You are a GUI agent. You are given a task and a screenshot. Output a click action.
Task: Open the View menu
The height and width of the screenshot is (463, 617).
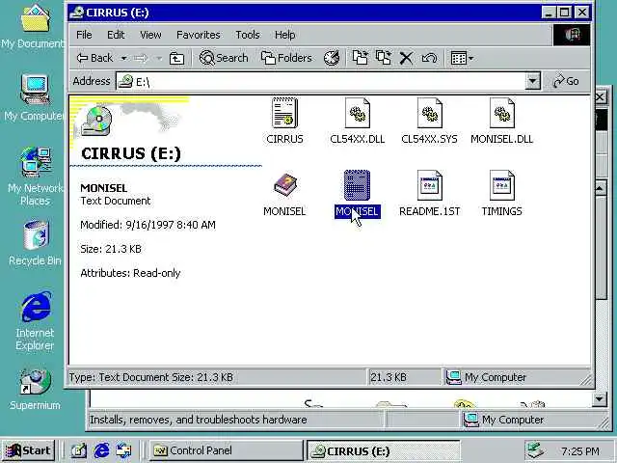click(x=150, y=35)
